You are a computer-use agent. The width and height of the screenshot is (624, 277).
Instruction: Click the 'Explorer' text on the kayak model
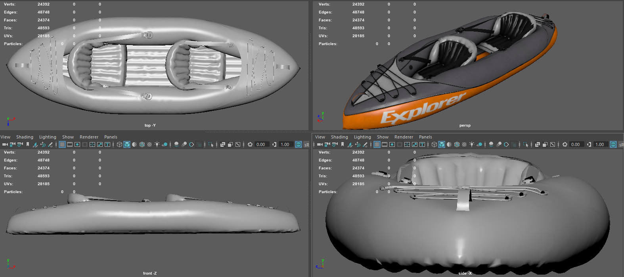(x=423, y=108)
